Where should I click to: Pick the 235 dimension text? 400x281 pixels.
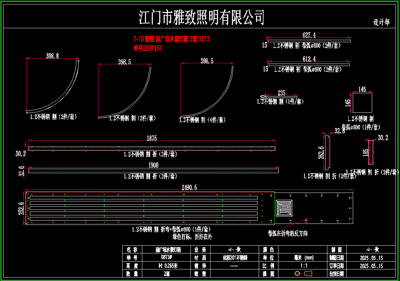coord(281,93)
